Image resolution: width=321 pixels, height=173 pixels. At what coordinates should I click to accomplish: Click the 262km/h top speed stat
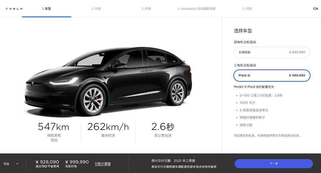pos(108,127)
